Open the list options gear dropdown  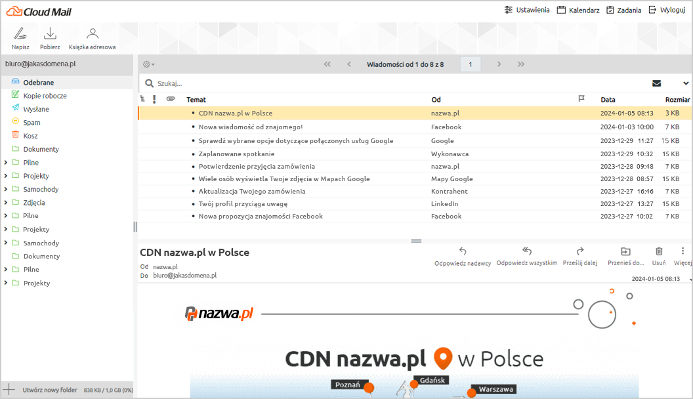pos(148,64)
